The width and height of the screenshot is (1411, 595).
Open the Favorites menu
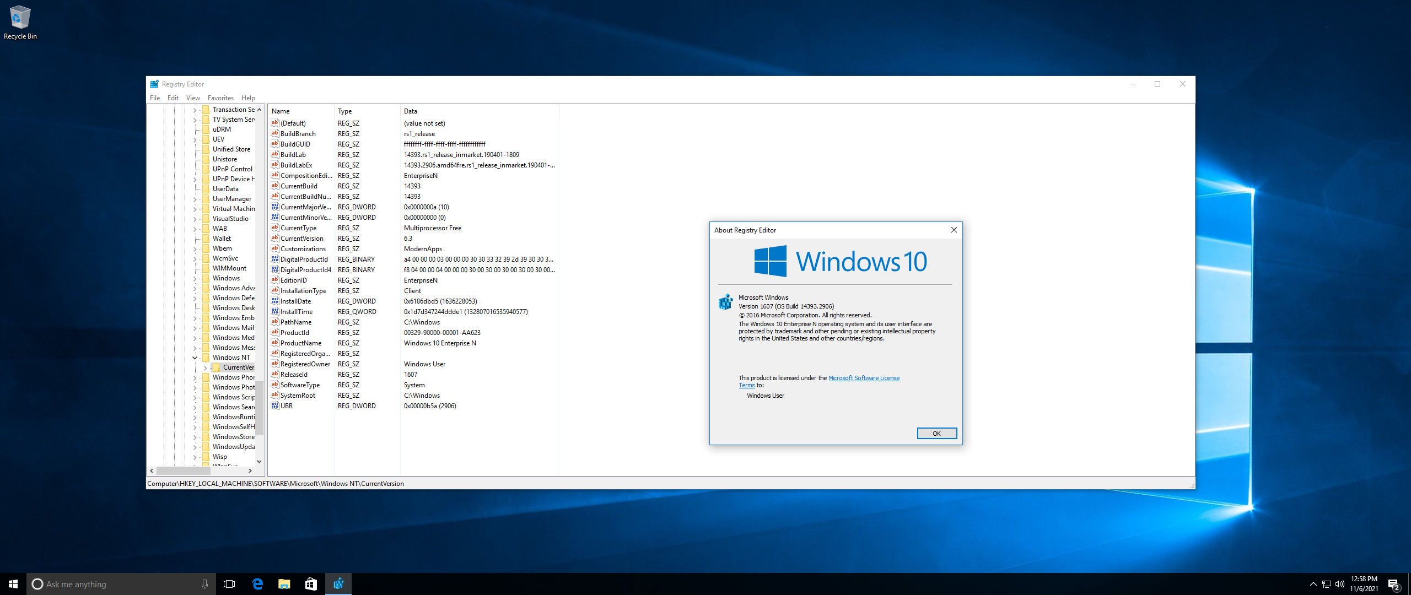click(220, 98)
